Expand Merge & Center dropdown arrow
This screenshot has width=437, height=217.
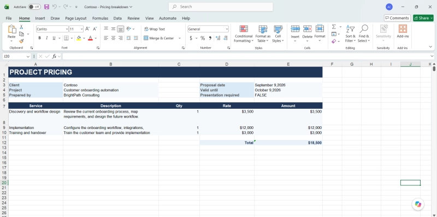point(180,38)
